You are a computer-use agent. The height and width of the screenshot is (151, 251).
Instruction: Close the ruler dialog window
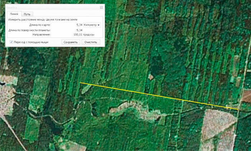pos(101,7)
